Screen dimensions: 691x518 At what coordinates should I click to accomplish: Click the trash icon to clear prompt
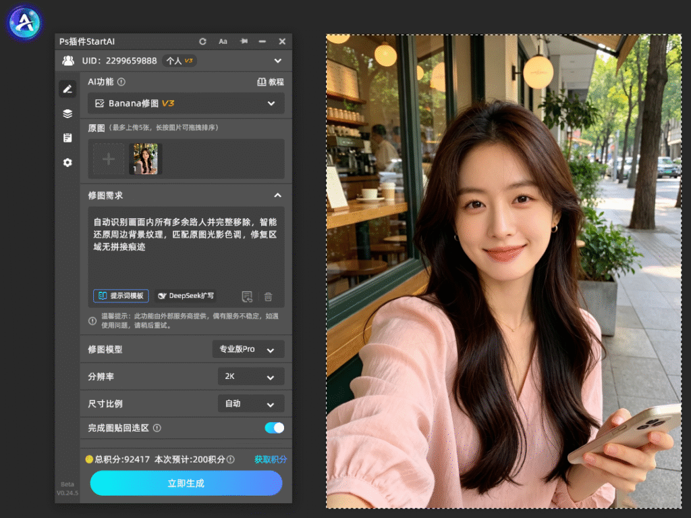268,296
